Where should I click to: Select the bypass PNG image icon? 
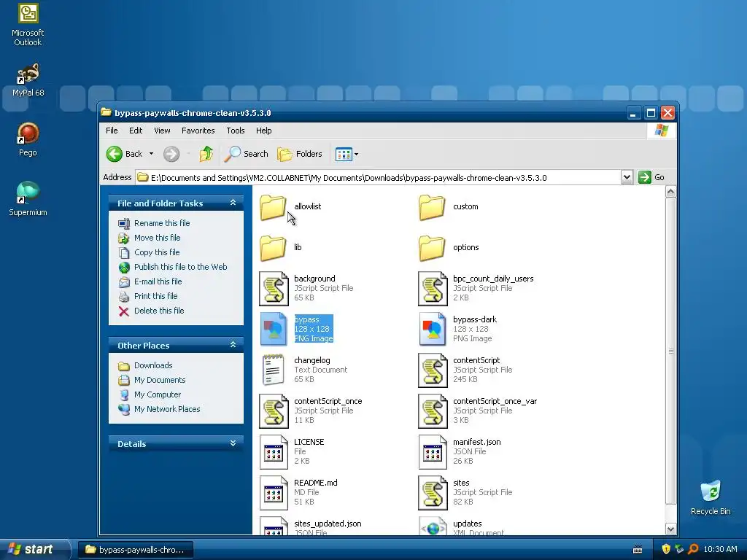[274, 329]
